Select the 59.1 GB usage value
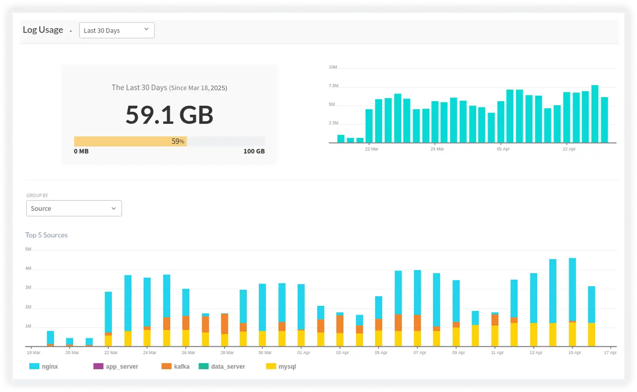 (169, 116)
